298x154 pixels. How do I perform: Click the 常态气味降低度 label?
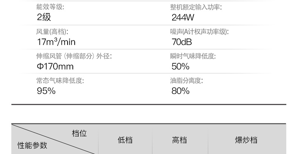pos(60,81)
